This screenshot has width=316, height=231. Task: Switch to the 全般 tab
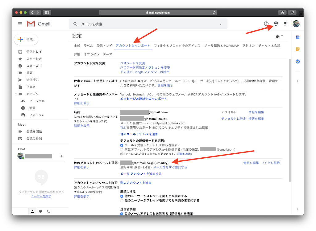77,46
